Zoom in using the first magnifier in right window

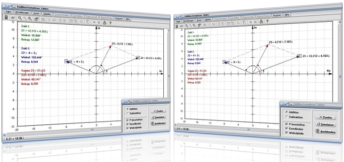(187, 26)
